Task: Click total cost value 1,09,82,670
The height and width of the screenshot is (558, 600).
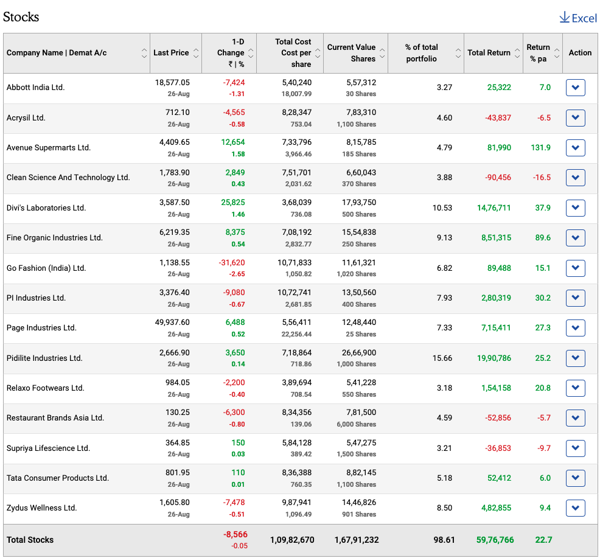Action: pos(292,540)
